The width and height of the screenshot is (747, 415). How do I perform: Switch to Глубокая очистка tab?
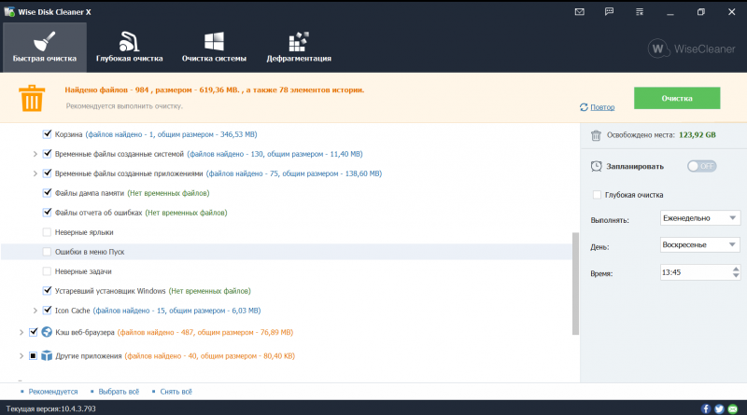coord(129,48)
